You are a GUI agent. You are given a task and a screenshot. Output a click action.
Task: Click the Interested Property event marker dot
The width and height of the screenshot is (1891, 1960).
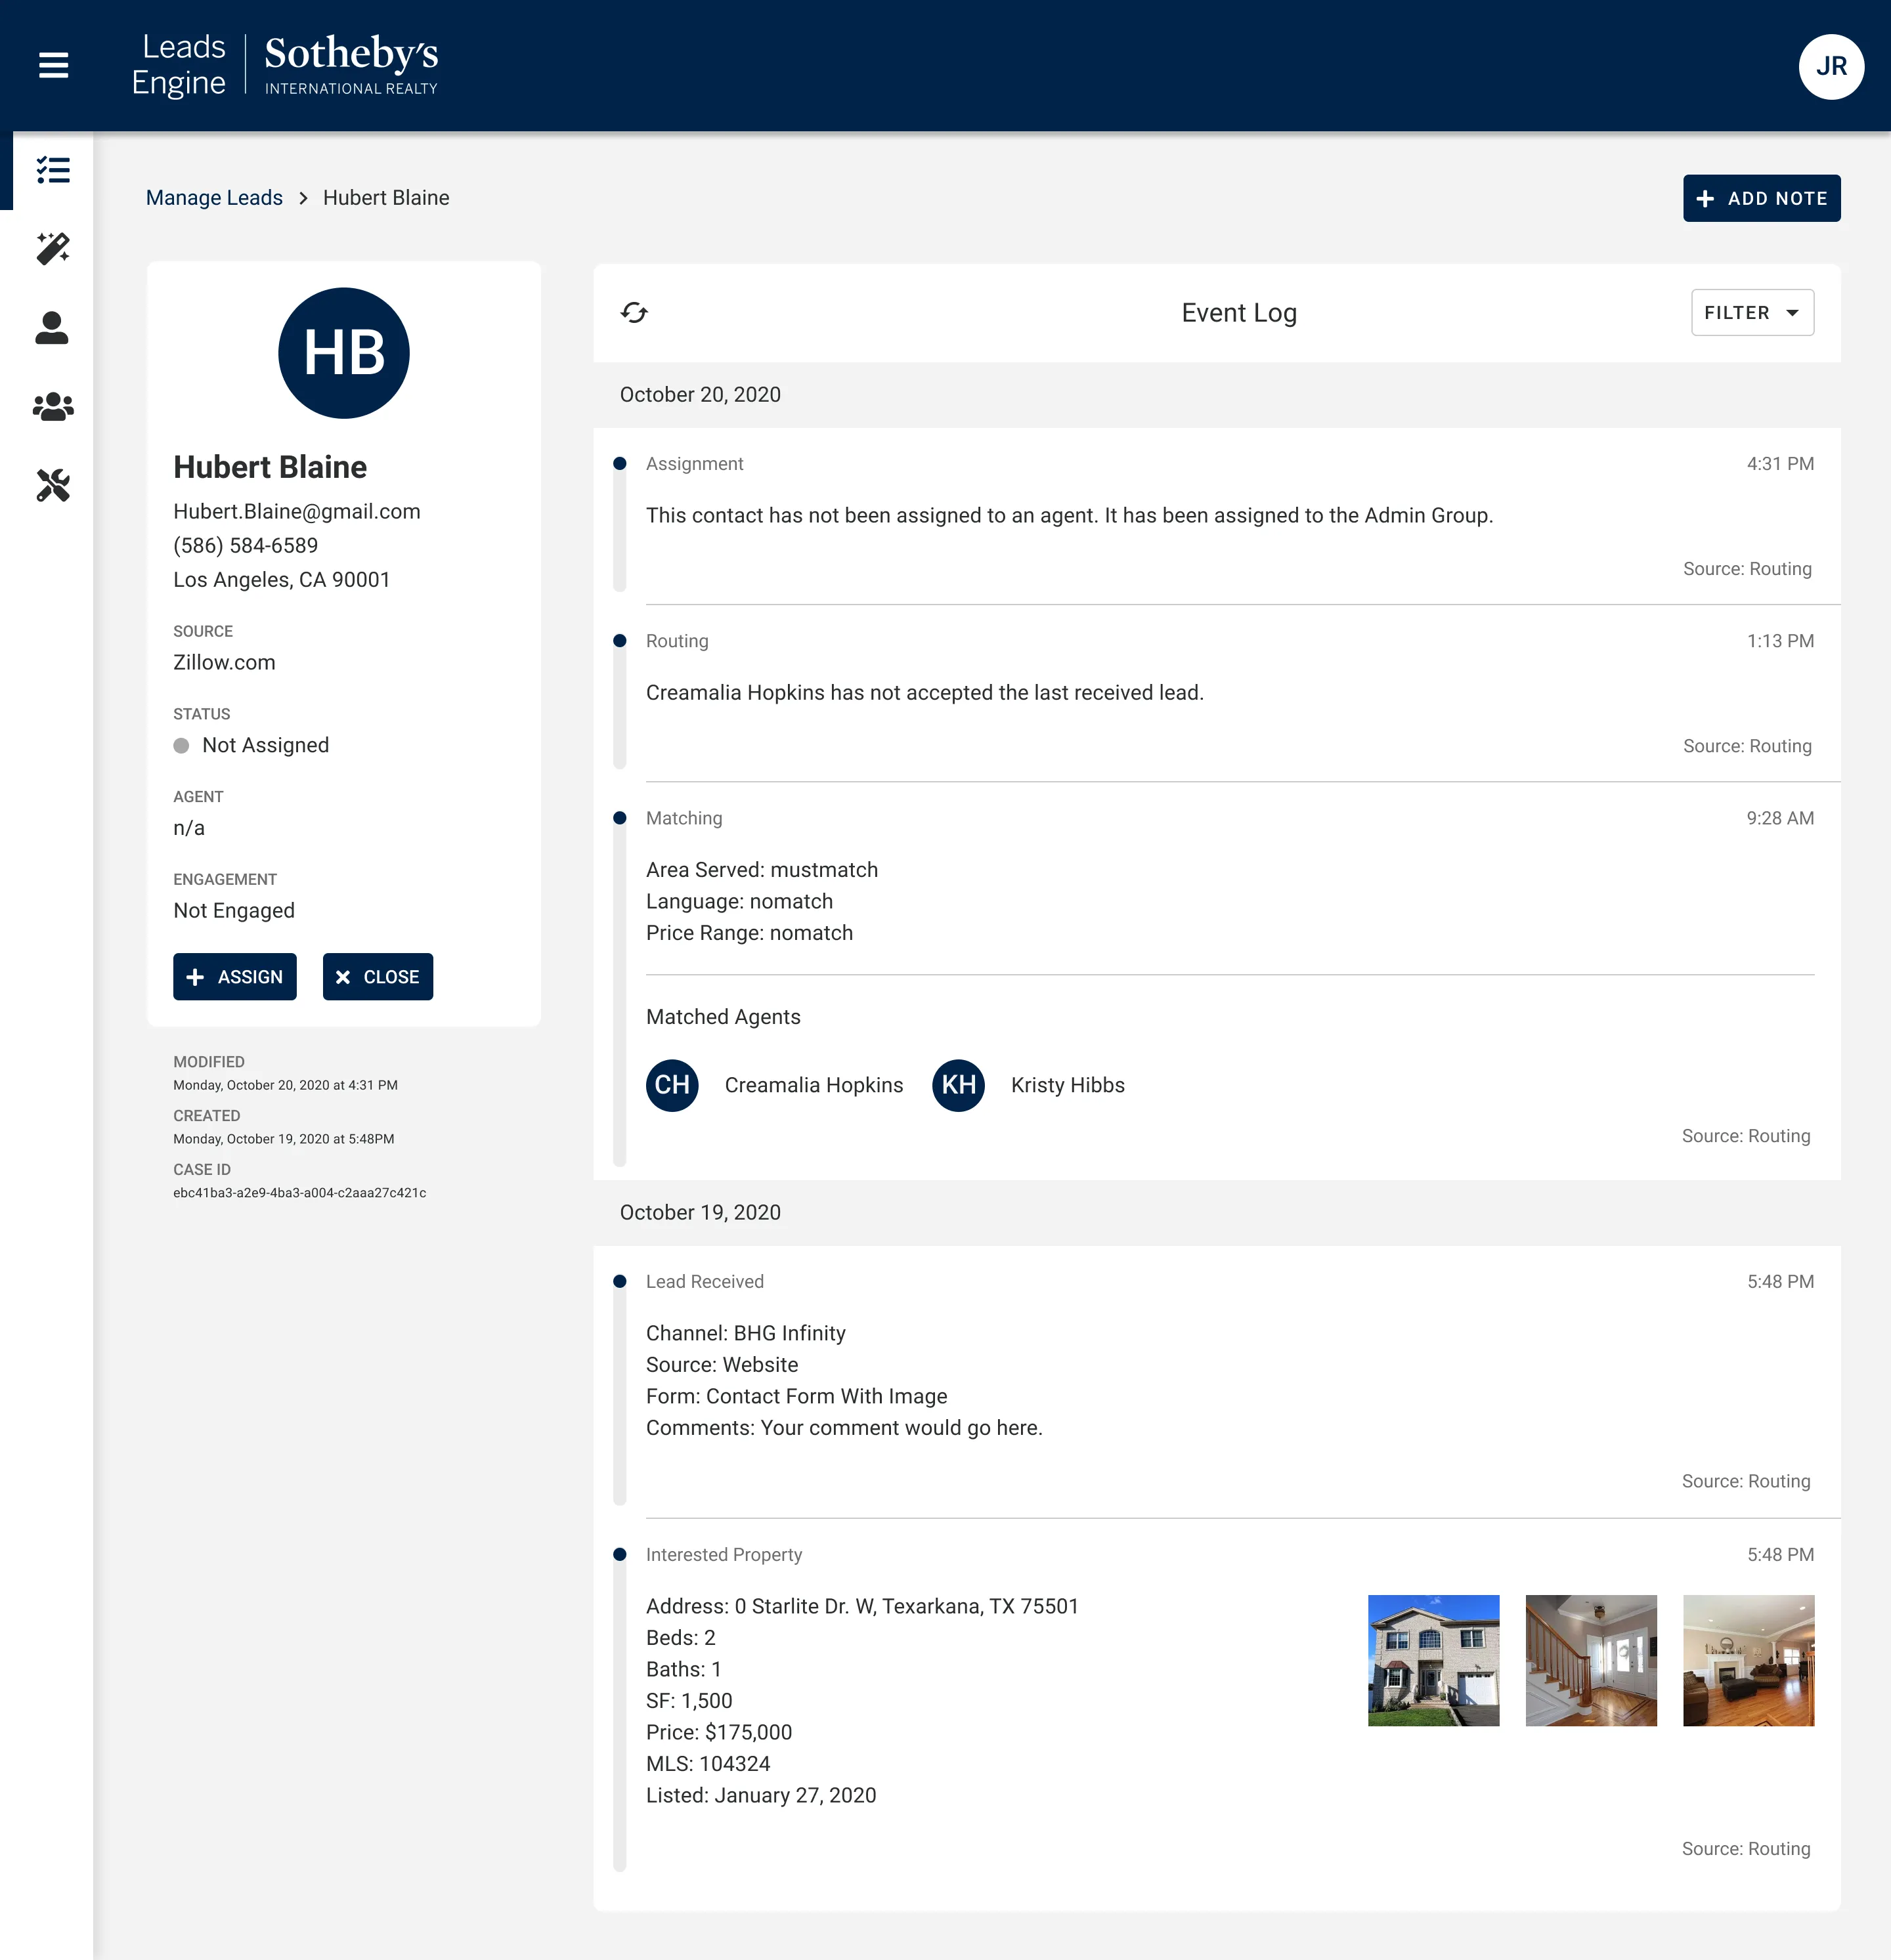point(619,1555)
